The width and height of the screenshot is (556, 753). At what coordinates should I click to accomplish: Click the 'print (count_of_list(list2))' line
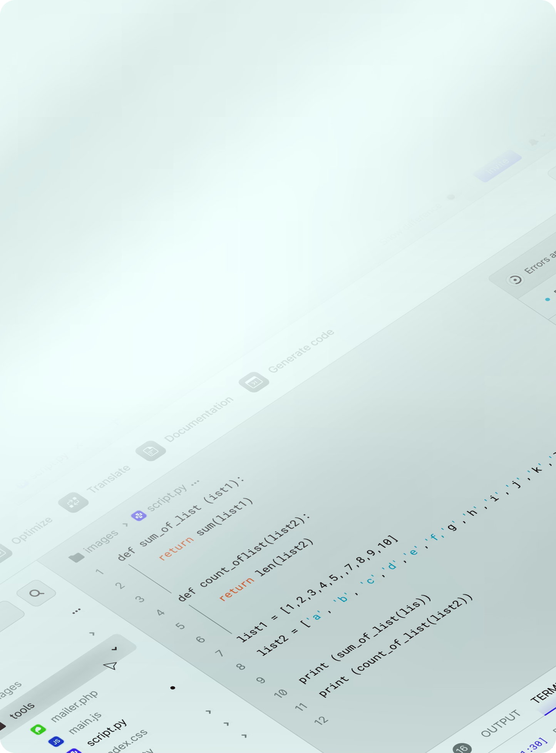click(x=396, y=646)
